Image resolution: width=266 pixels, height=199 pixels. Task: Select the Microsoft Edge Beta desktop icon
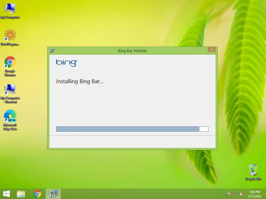pos(10,120)
